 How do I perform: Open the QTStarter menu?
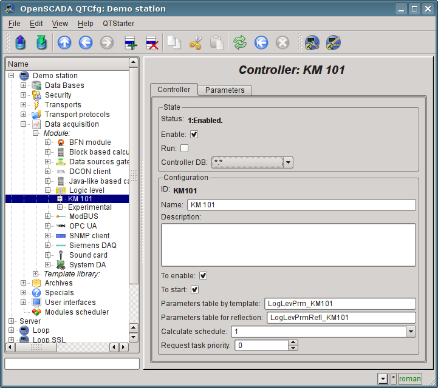coord(118,24)
